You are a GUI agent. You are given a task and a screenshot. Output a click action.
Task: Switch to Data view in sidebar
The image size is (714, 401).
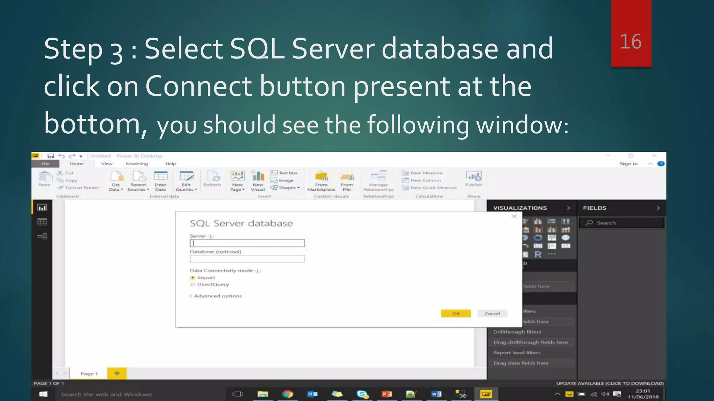42,222
